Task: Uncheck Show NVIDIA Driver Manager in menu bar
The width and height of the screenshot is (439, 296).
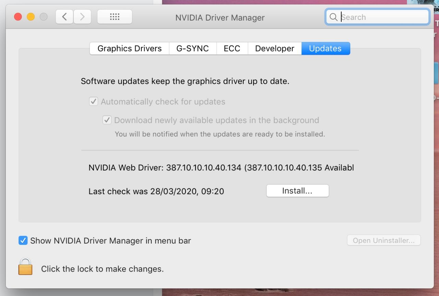Action: pyautogui.click(x=23, y=240)
